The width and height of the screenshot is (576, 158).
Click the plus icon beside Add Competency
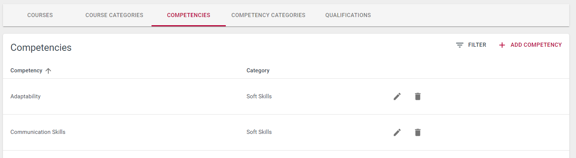click(502, 45)
